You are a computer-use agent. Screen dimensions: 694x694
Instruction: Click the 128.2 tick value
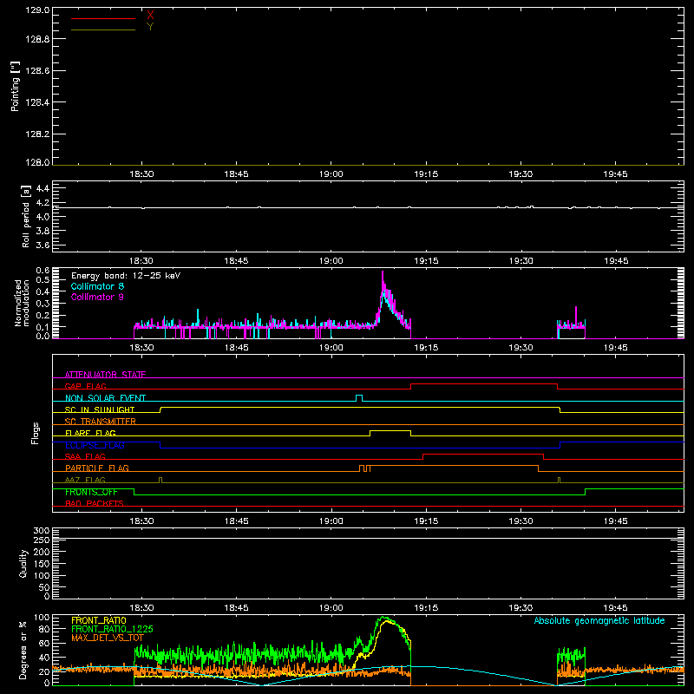click(x=37, y=134)
